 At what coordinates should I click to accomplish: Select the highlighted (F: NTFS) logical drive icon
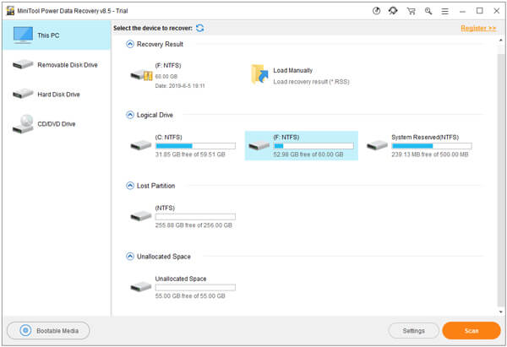click(x=259, y=145)
